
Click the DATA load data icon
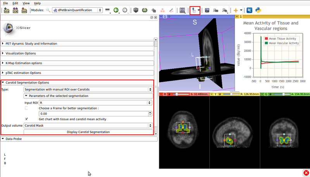(x=7, y=10)
